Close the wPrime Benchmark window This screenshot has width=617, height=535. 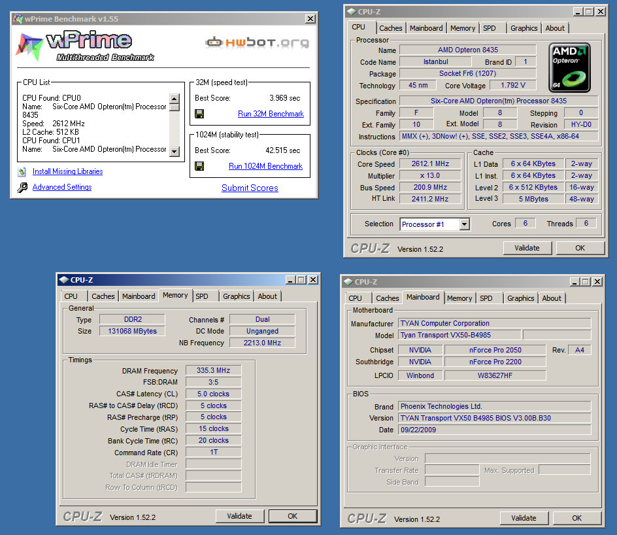[310, 18]
